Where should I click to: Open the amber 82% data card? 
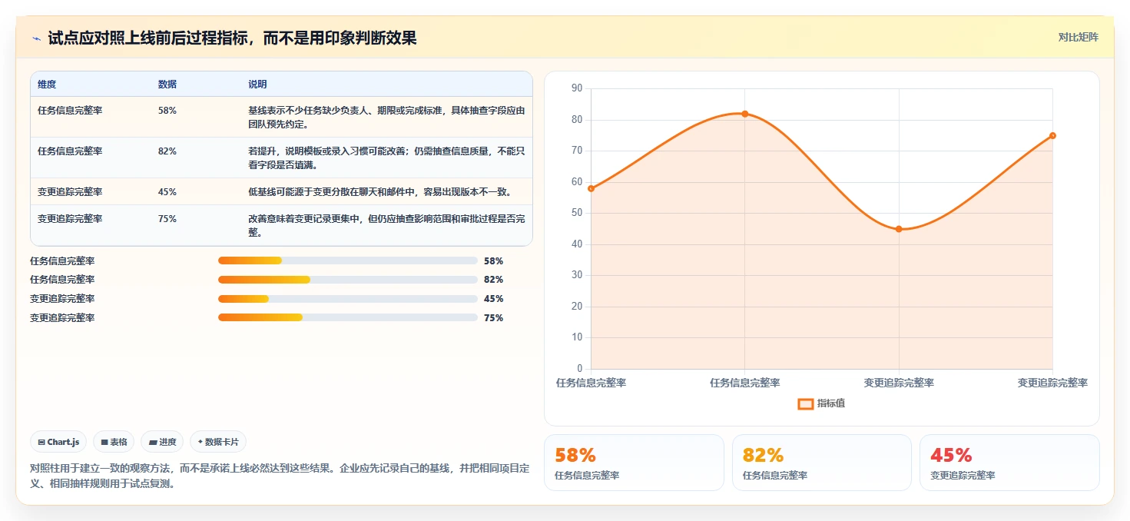tap(822, 463)
